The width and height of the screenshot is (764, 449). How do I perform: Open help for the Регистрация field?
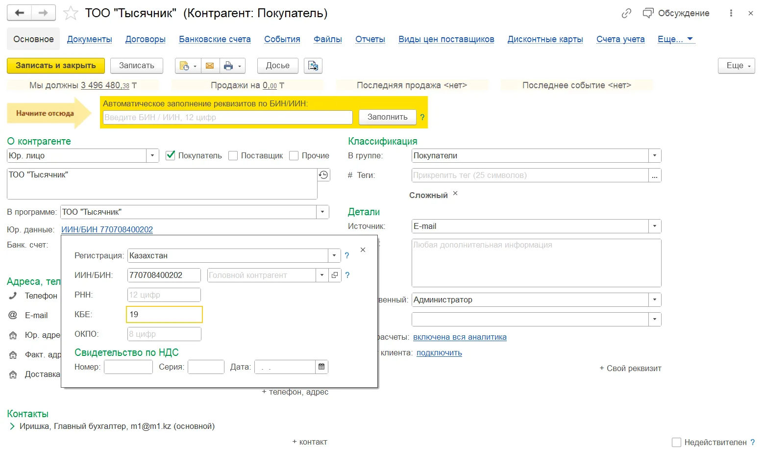point(347,255)
